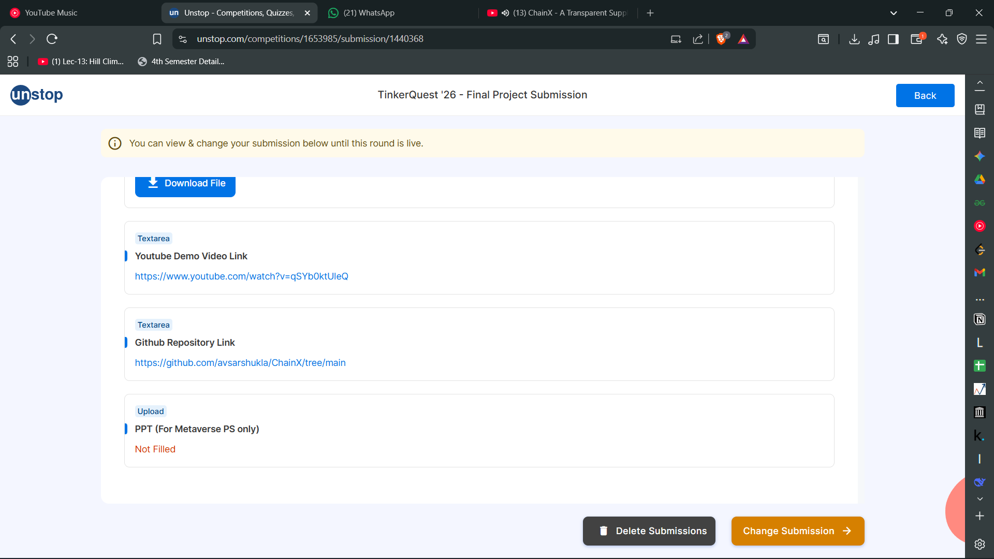Viewport: 994px width, 559px height.
Task: Expand more sidebar items chevron
Action: (980, 499)
